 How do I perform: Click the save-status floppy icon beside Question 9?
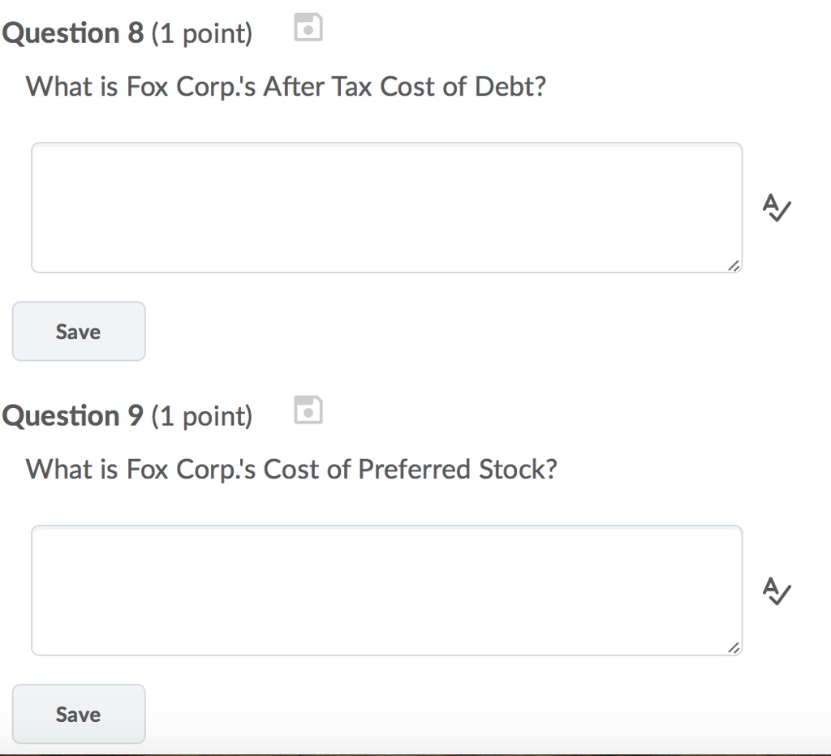[x=308, y=410]
